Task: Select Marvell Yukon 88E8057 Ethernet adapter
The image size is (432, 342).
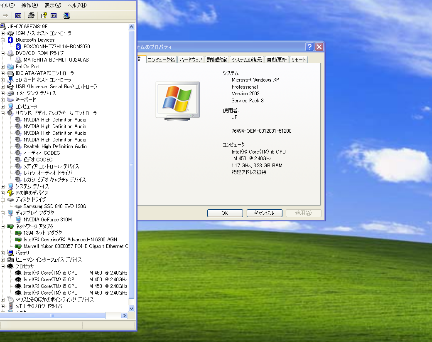Action: click(76, 246)
